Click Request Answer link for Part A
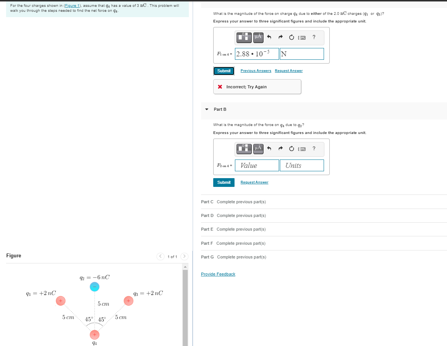This screenshot has width=447, height=346. (289, 71)
